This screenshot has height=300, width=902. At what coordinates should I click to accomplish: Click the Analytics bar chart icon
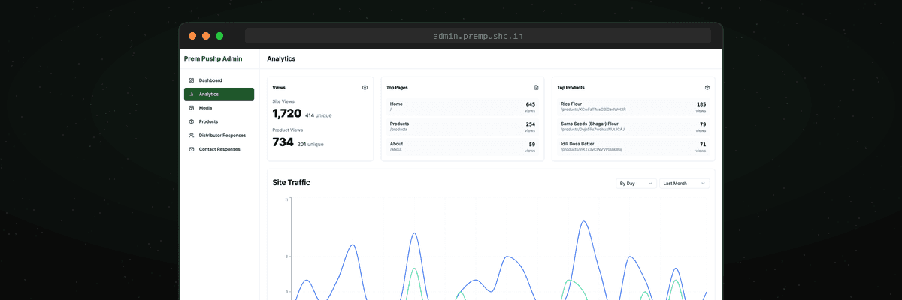click(192, 94)
